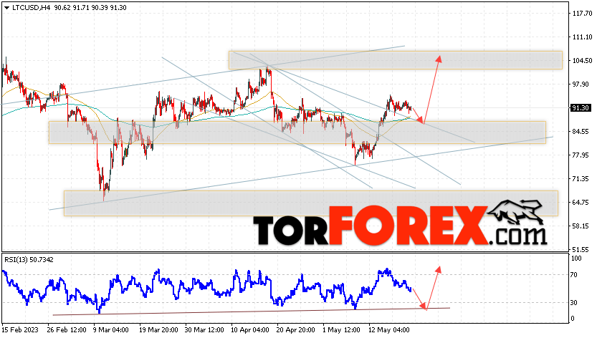Screen dimensions: 597x338
Task: Click the upper gray resistance zone near 104.50
Action: coord(395,60)
